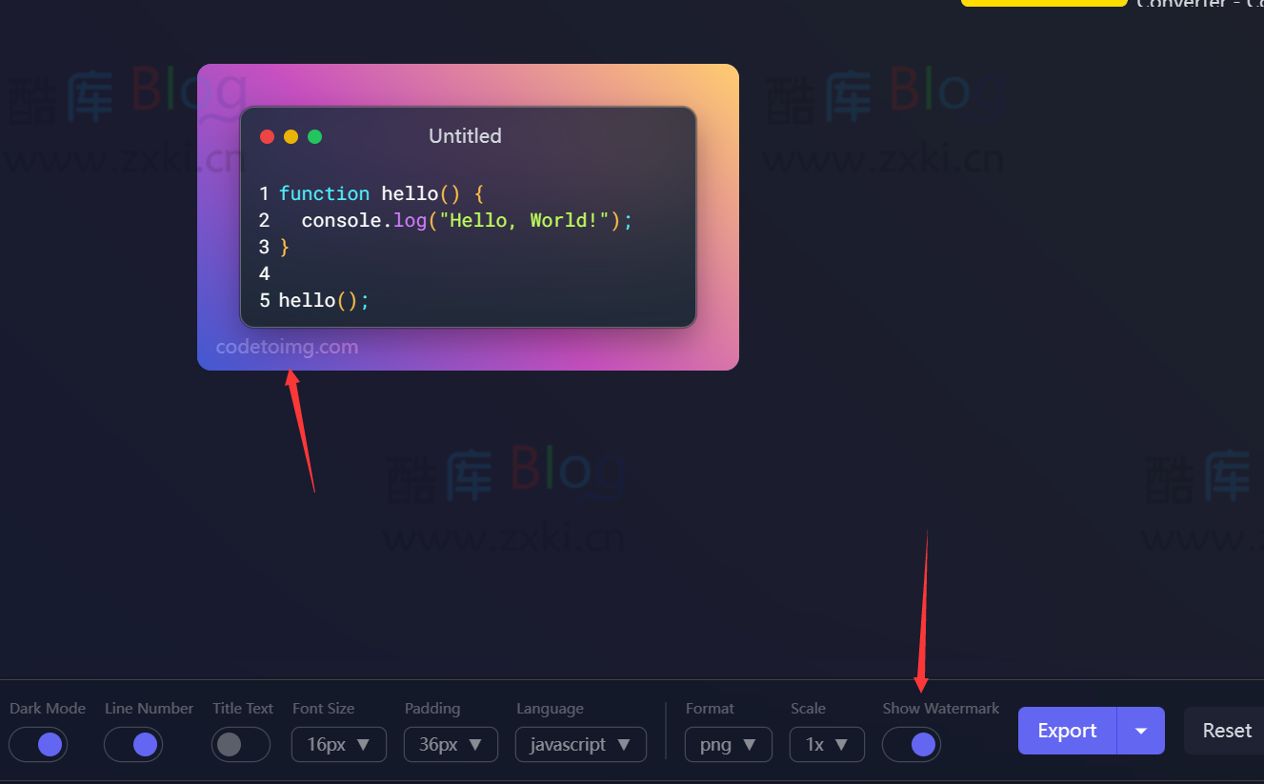Disable the Show Watermark toggle
The image size is (1264, 784).
click(x=912, y=744)
